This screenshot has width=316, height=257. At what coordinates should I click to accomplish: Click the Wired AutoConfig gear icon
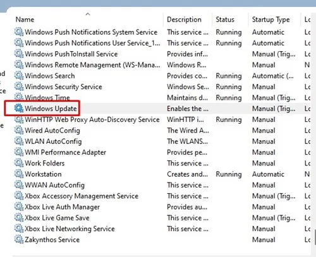pyautogui.click(x=19, y=130)
